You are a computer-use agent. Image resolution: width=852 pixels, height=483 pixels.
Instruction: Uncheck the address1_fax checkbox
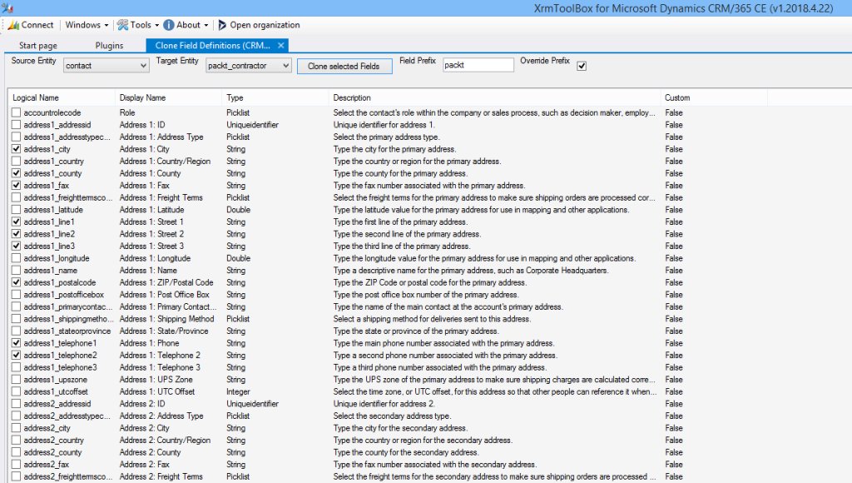click(x=16, y=186)
